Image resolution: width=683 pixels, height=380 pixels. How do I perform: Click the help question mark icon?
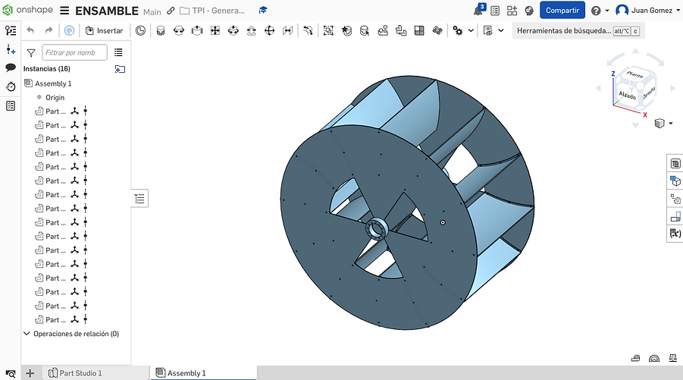click(596, 11)
